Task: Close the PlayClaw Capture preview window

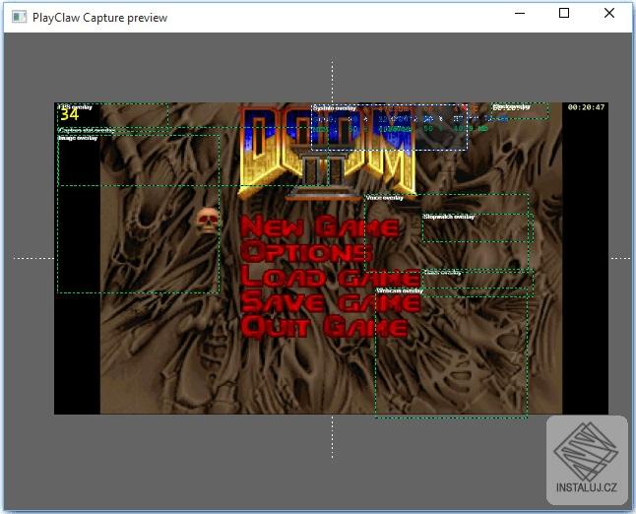Action: coord(609,14)
